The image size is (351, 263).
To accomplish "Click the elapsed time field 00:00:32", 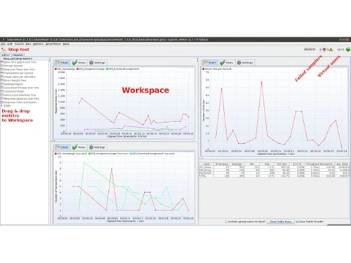I will 310,50.
